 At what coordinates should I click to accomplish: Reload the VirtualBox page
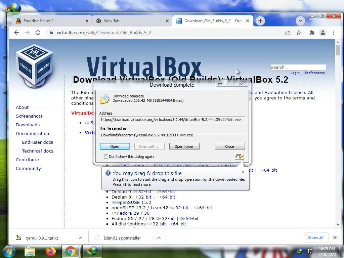click(x=38, y=33)
